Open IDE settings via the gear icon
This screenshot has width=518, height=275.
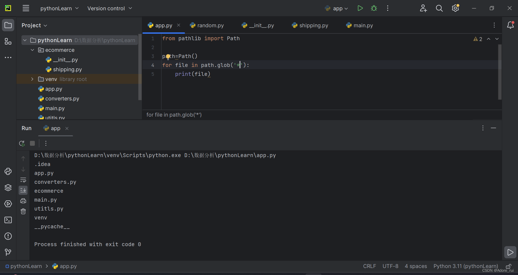455,8
